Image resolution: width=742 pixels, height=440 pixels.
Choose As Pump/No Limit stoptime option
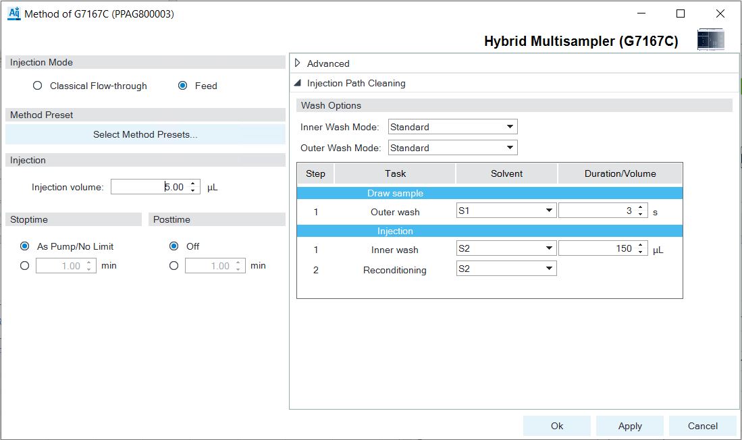(25, 246)
